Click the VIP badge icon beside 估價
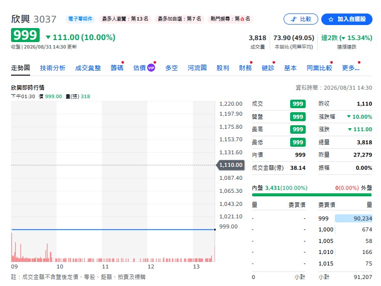The image size is (381, 286). pyautogui.click(x=151, y=68)
